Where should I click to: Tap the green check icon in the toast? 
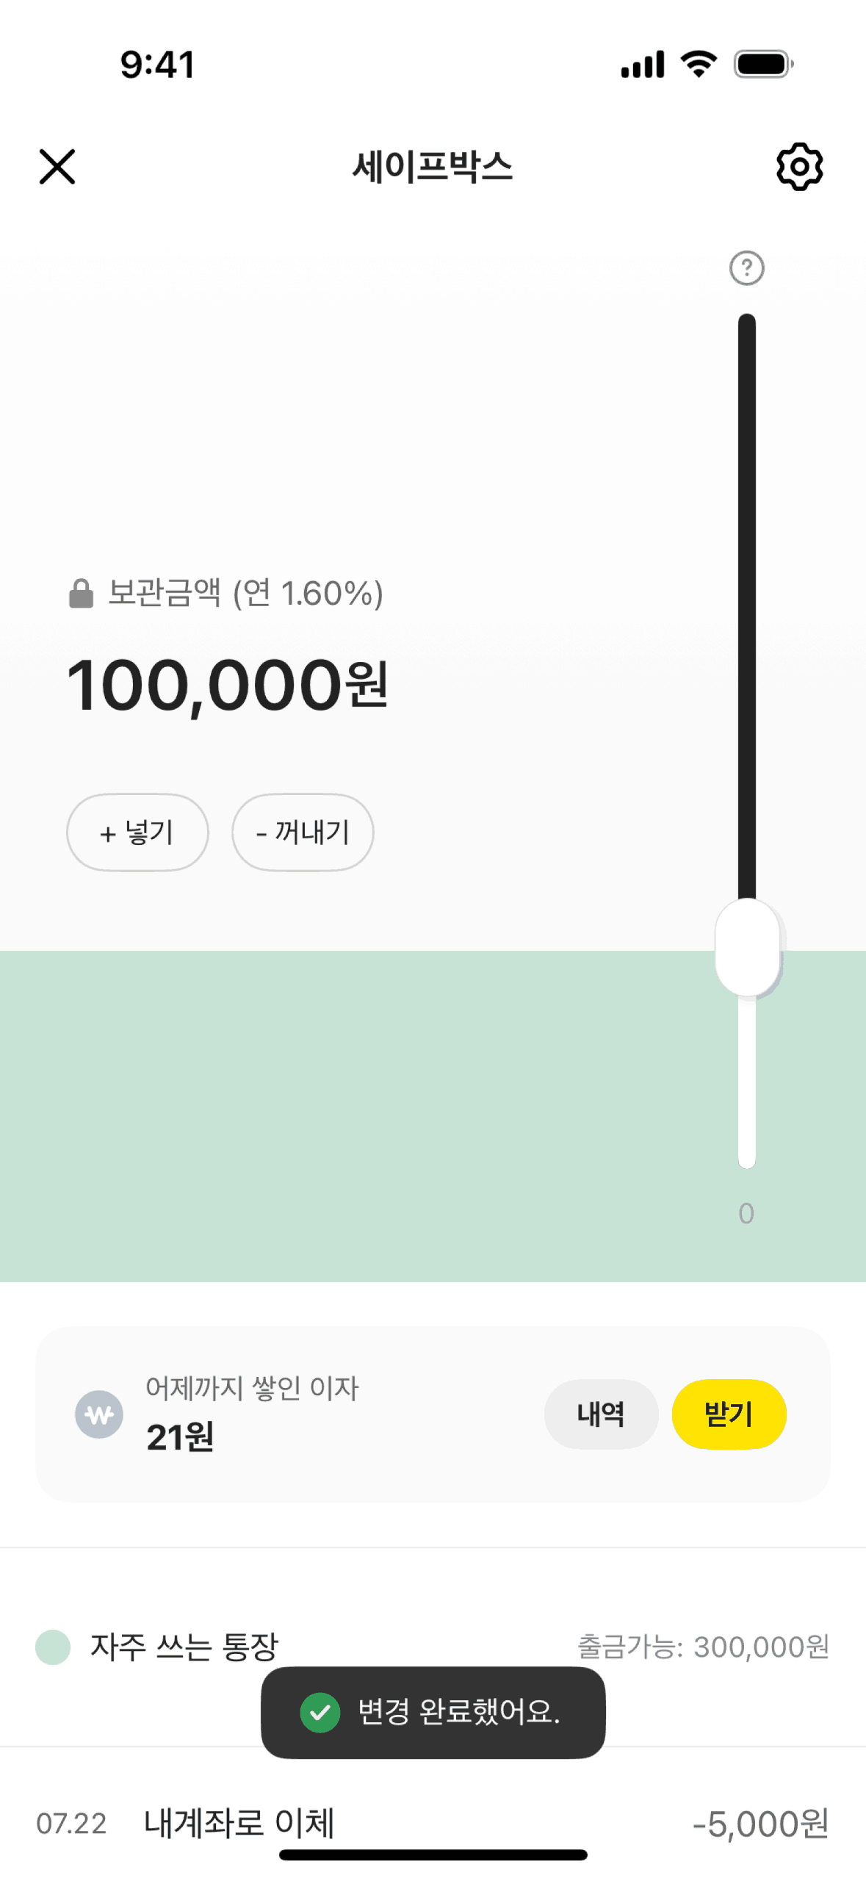click(x=320, y=1712)
